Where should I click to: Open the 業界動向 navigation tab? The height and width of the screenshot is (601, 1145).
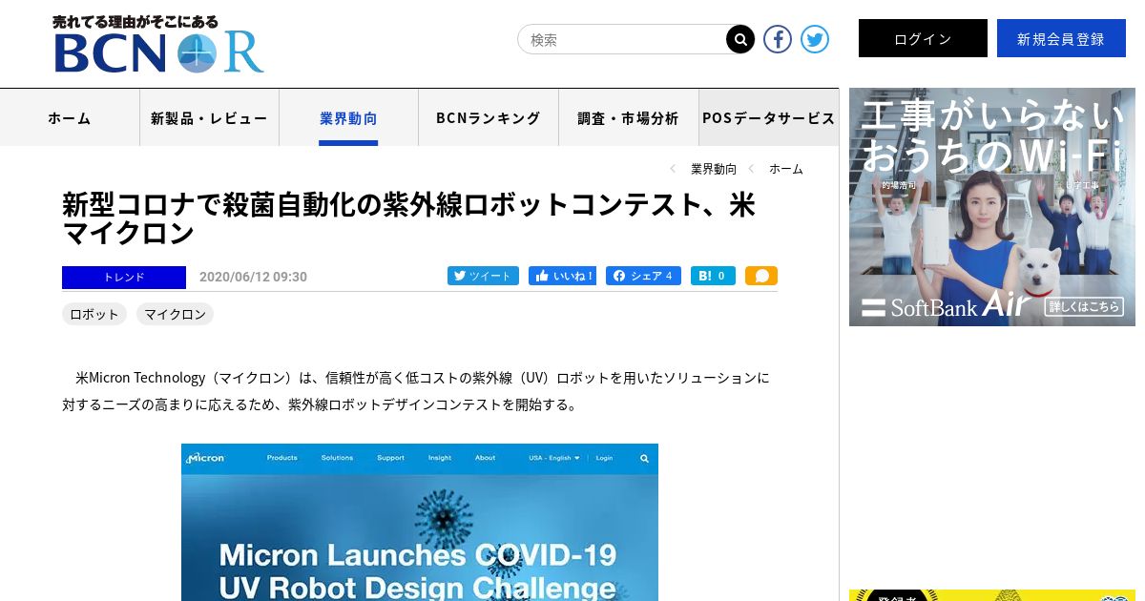coord(348,117)
